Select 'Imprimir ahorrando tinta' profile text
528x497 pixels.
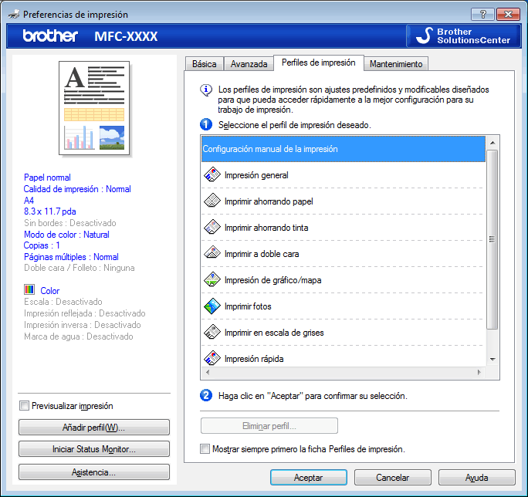pyautogui.click(x=266, y=228)
